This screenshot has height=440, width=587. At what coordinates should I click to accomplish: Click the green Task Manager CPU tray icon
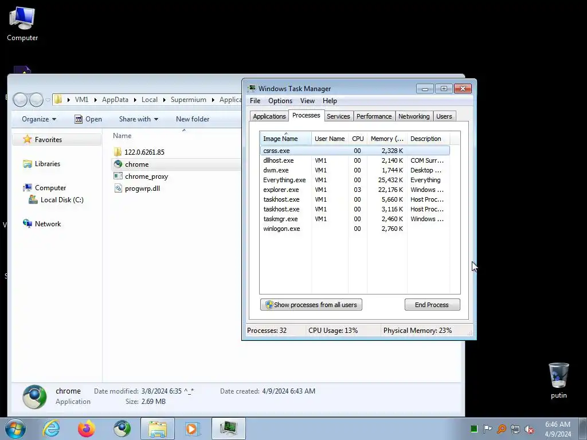coord(474,429)
